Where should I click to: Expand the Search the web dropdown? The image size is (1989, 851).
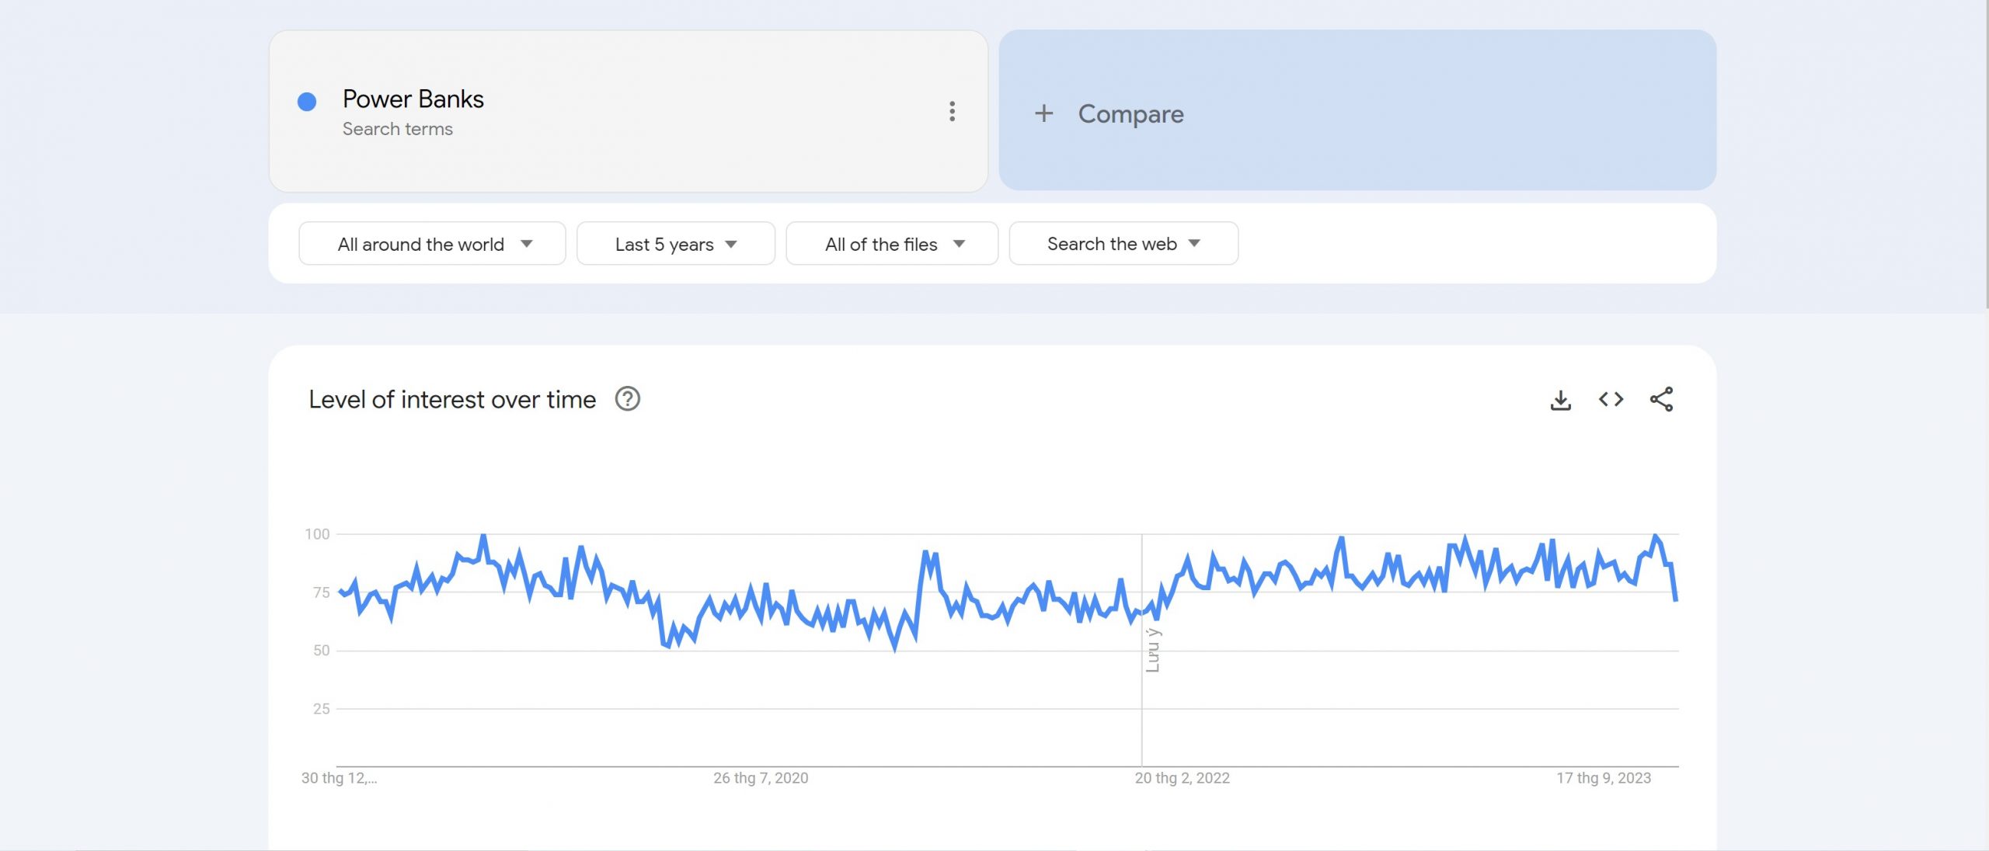pos(1123,244)
